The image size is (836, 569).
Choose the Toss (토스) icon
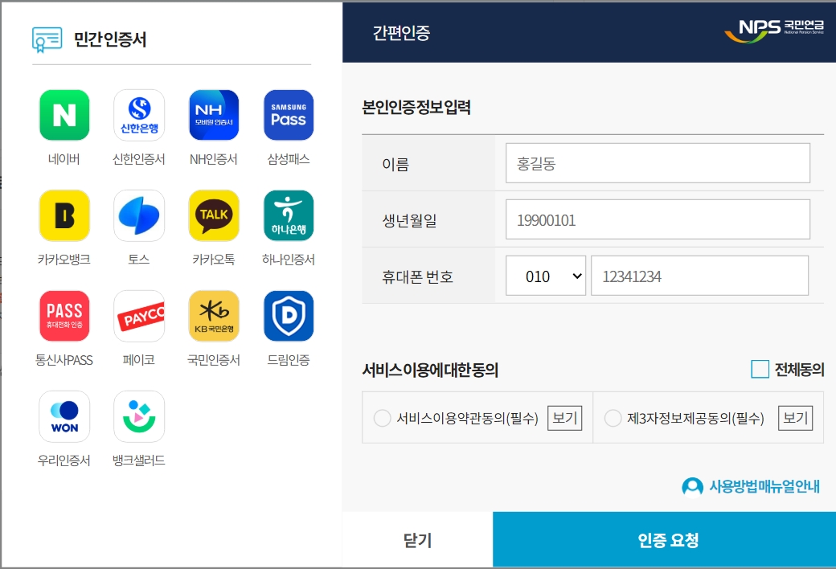[x=138, y=215]
